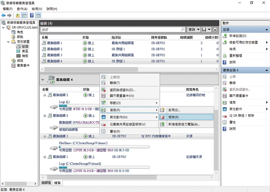Viewport: 270px width, 192px height.
Task: Click 移除(R) in the 複寫 submenu
Action: click(x=186, y=117)
